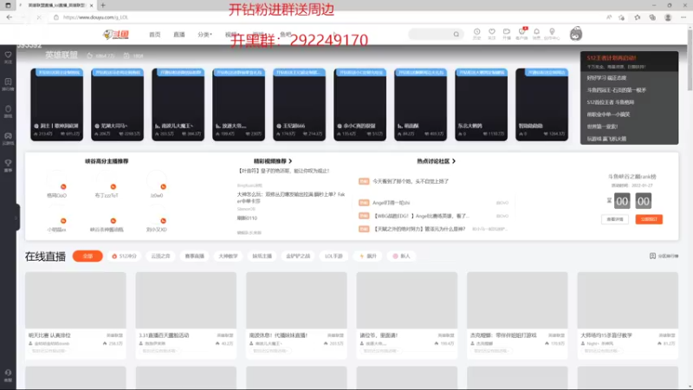This screenshot has width=693, height=390.
Task: Open stream 大师场均15杀盲仔教学
Action: tap(627, 315)
